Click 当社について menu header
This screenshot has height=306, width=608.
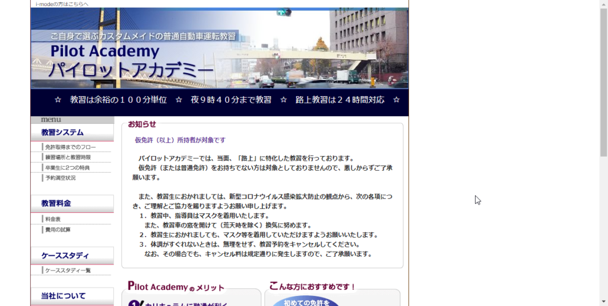(63, 295)
